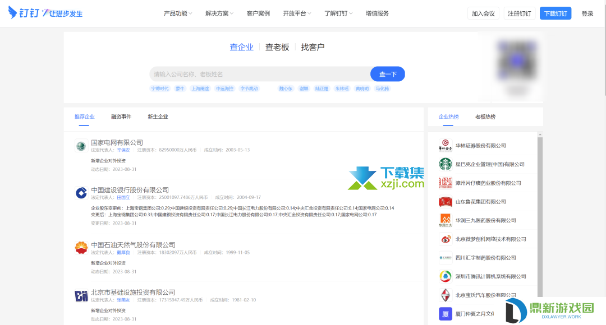Image resolution: width=606 pixels, height=325 pixels.
Task: Click the 华林证券 logo in the hot list
Action: pos(445,146)
